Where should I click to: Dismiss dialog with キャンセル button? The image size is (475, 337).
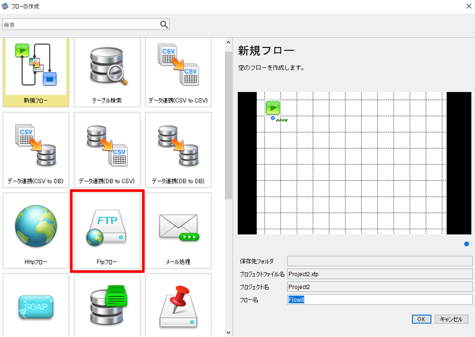point(451,319)
